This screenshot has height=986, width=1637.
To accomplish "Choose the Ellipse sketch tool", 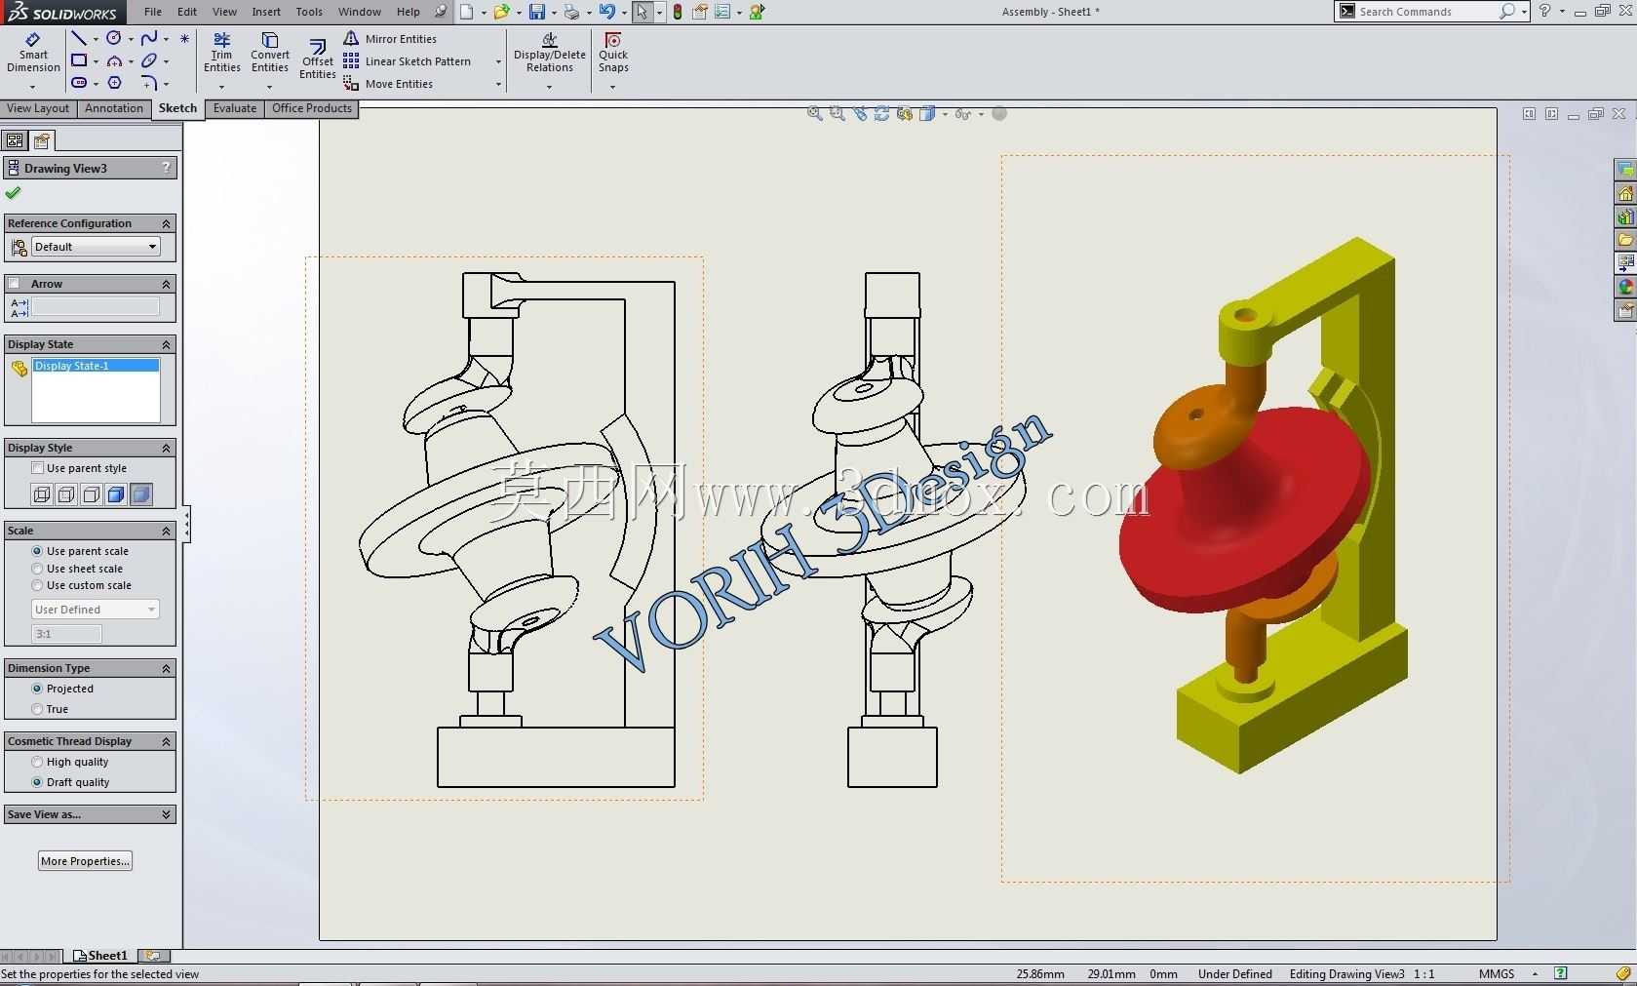I will pos(148,60).
